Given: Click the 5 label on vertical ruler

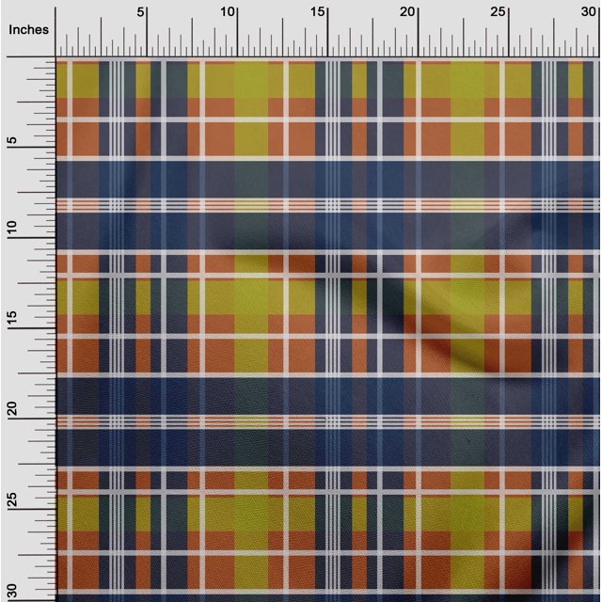Looking at the screenshot, I should point(12,140).
